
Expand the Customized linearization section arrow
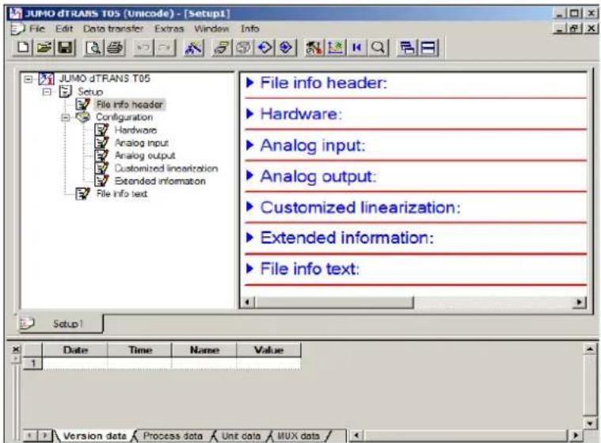pos(250,207)
